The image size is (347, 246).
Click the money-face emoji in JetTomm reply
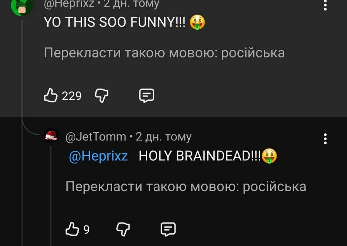pos(270,156)
